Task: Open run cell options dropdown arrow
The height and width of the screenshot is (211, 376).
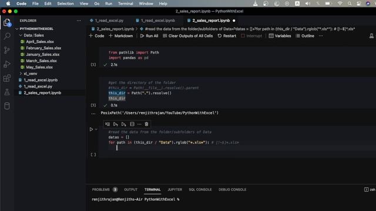Action: tap(96, 130)
